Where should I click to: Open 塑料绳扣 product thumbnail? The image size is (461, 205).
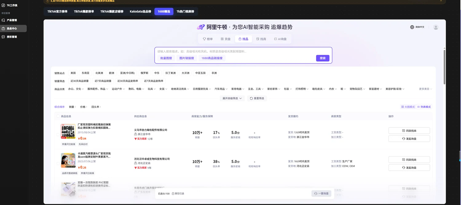[68, 131]
